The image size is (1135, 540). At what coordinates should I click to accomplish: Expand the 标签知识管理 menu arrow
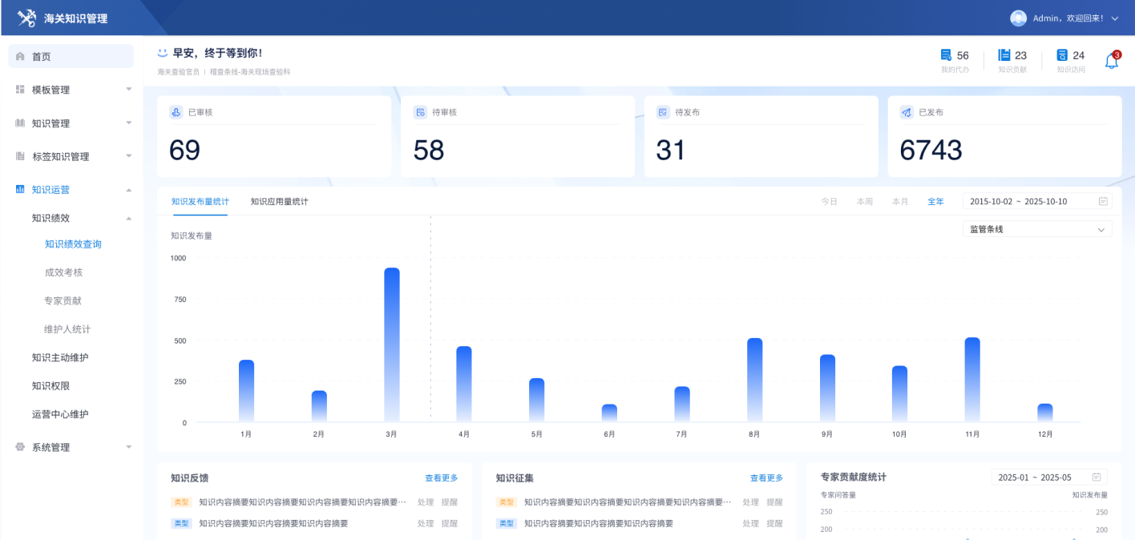(129, 156)
